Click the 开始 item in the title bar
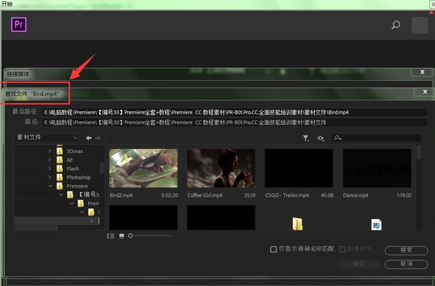 click(x=6, y=4)
